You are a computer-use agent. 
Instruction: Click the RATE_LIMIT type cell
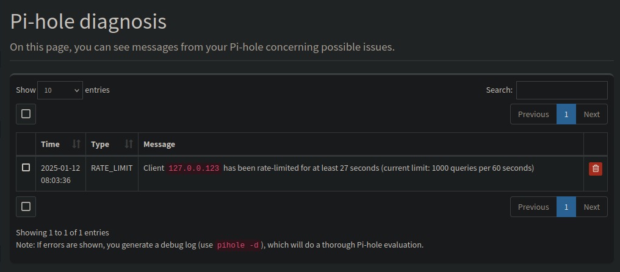[112, 168]
